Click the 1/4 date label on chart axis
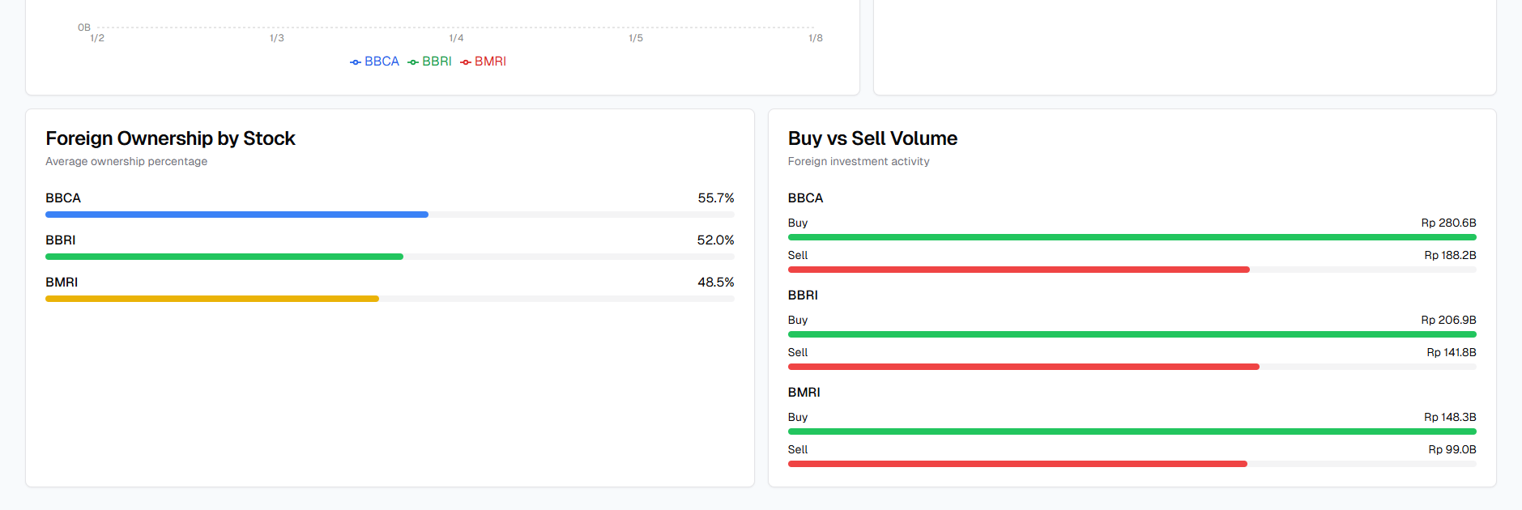This screenshot has height=510, width=1522. (x=457, y=38)
